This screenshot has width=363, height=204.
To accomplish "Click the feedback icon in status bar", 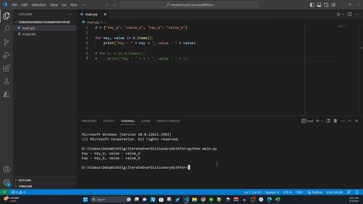I will point(349,192).
